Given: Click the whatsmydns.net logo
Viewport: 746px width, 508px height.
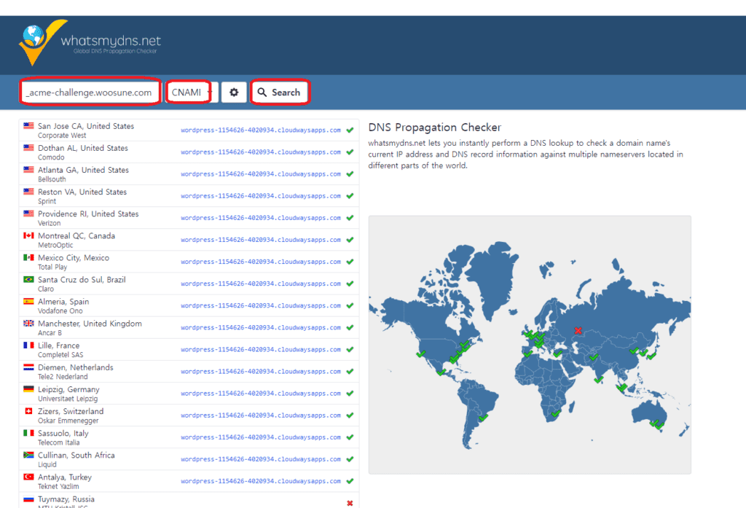Looking at the screenshot, I should tap(90, 42).
